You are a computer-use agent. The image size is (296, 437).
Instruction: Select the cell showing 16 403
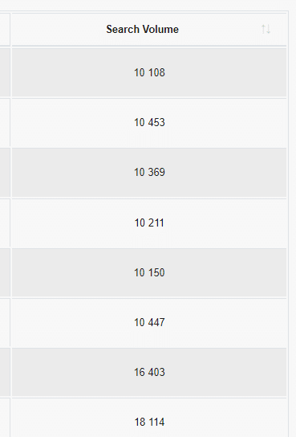point(149,373)
